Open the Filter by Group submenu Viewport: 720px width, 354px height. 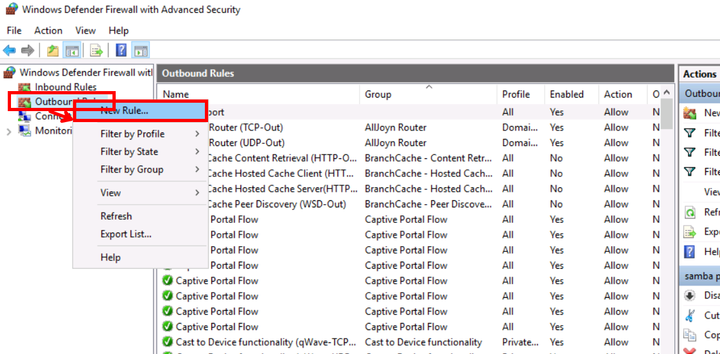click(140, 169)
